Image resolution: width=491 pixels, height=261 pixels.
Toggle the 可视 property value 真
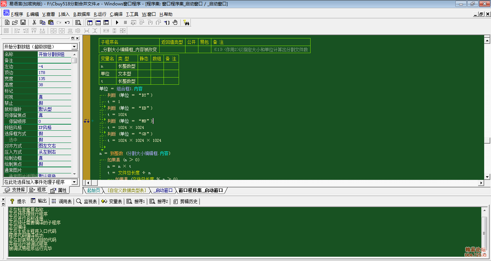[x=54, y=97]
